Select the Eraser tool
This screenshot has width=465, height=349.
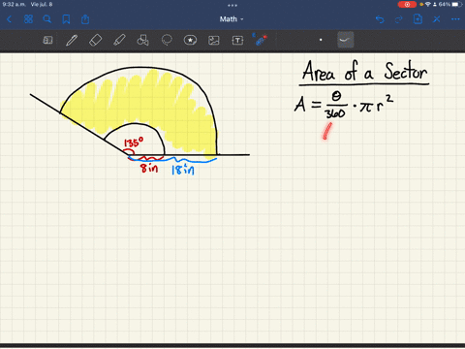(96, 40)
